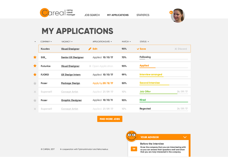Click the orange pencil Edit icon
The height and width of the screenshot is (162, 228).
coord(90,49)
